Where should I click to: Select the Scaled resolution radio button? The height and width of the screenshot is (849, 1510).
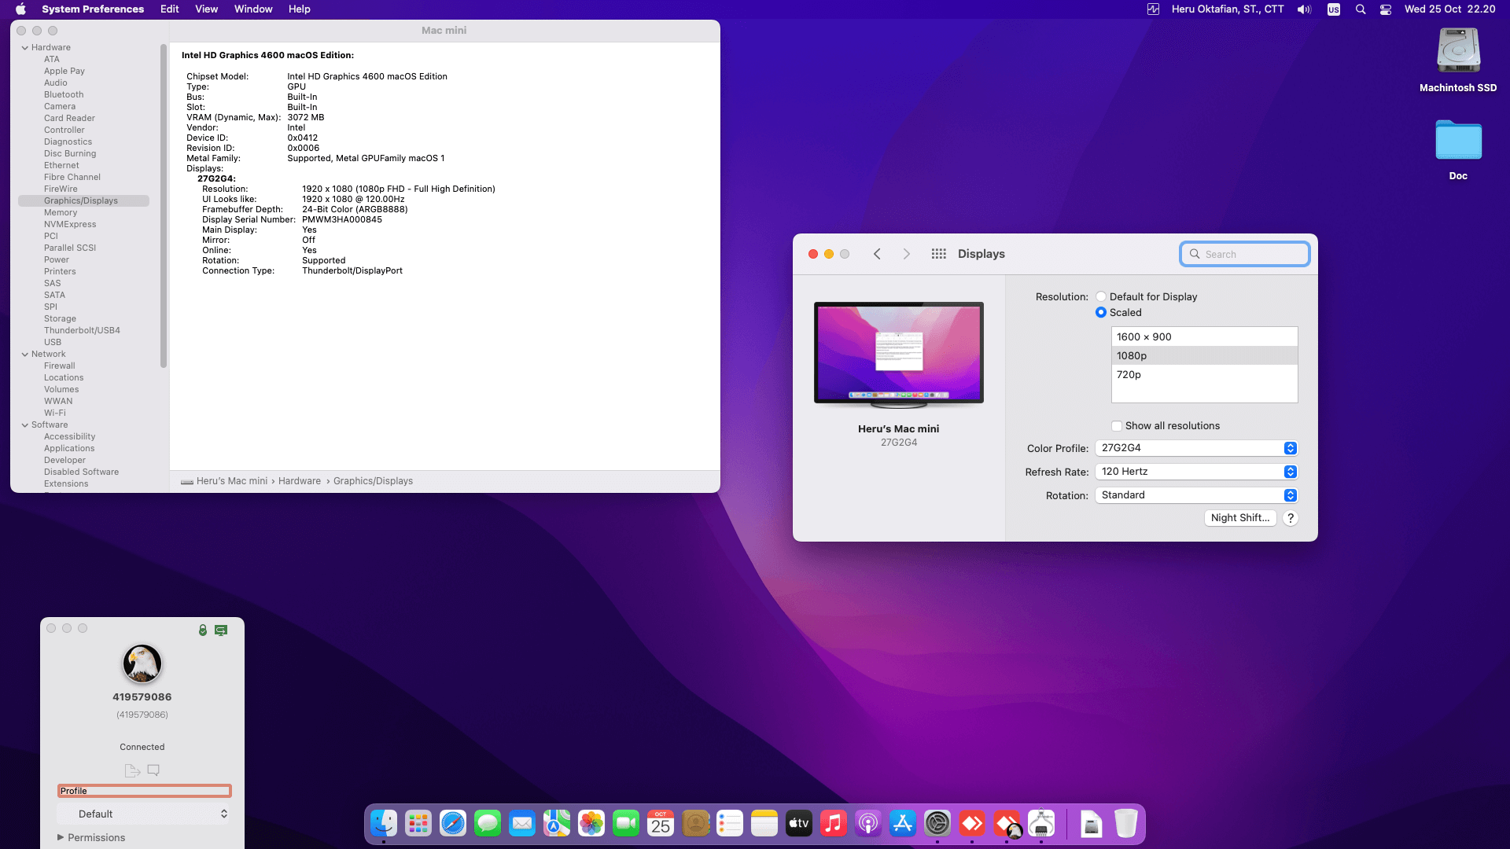coord(1101,312)
